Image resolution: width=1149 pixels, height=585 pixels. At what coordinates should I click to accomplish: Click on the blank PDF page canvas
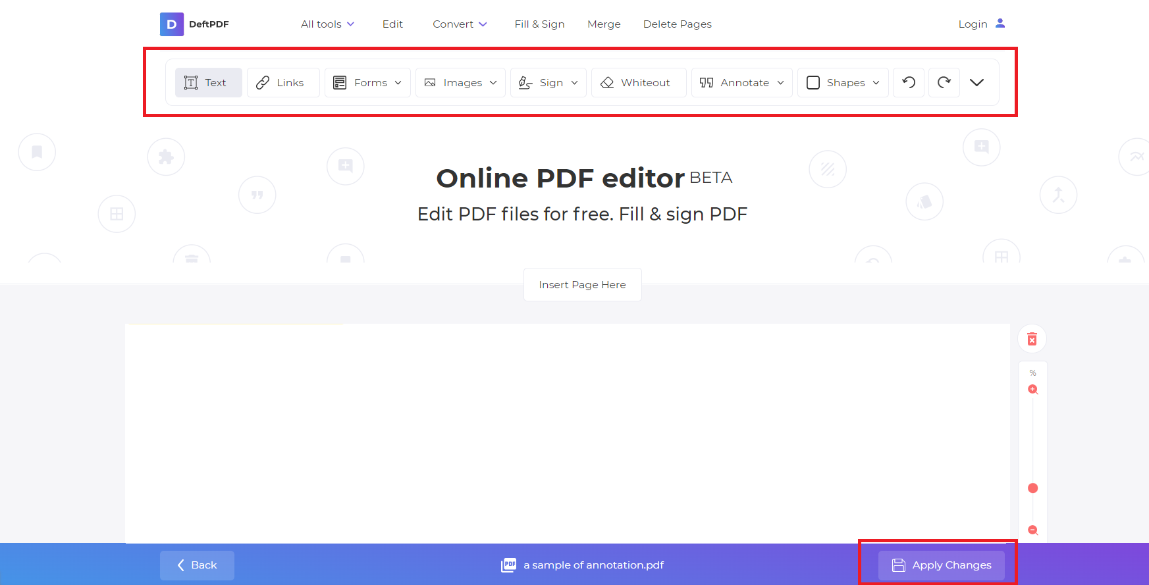point(568,433)
